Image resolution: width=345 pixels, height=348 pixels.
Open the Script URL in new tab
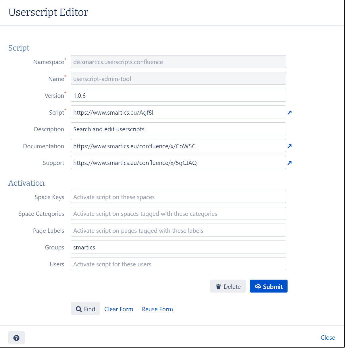point(290,113)
